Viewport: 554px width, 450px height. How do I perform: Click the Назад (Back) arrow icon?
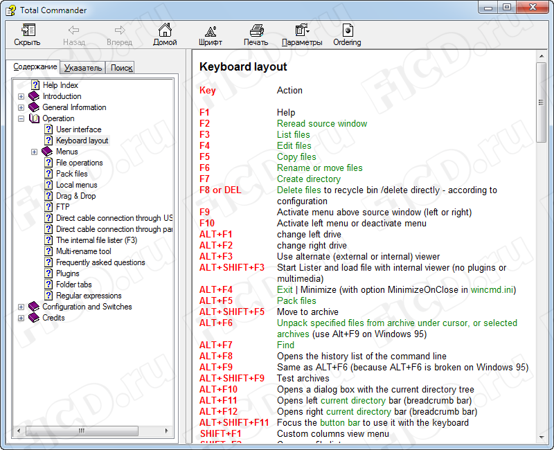(x=73, y=30)
